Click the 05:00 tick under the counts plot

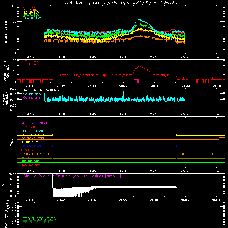coord(123,57)
